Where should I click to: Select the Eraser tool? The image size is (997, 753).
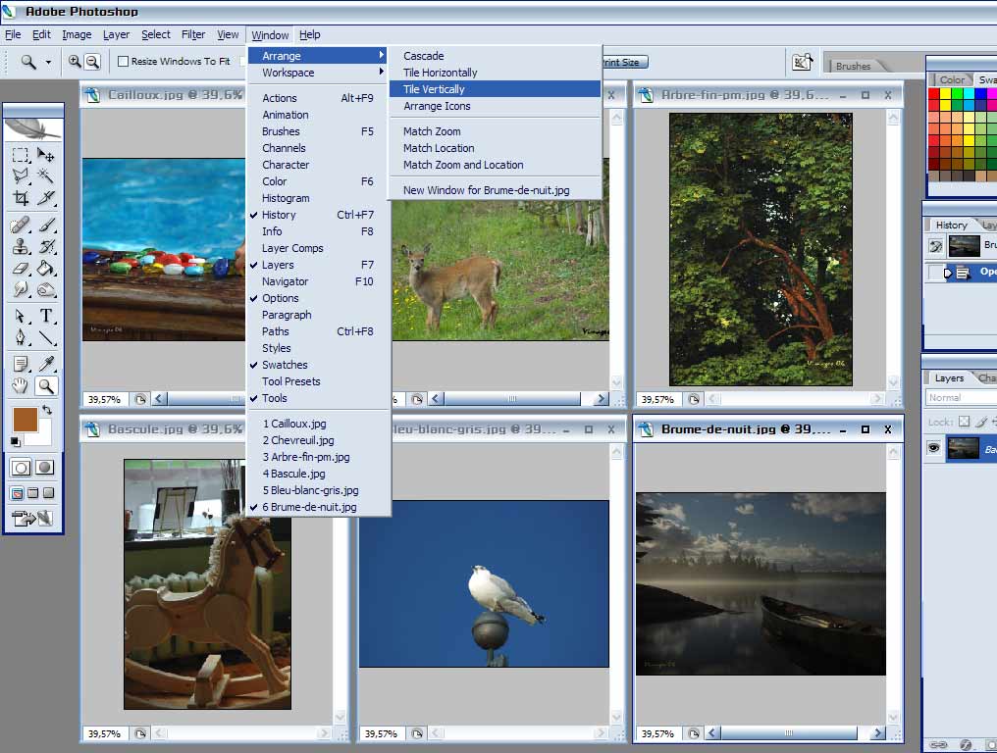click(x=21, y=268)
